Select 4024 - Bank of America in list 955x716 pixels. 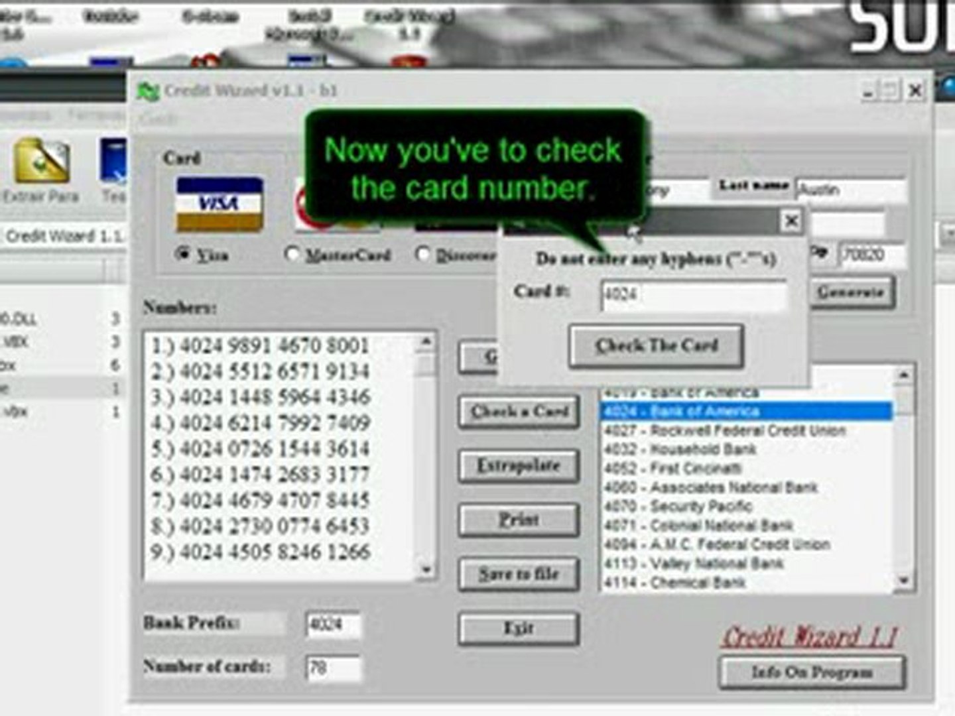click(746, 411)
